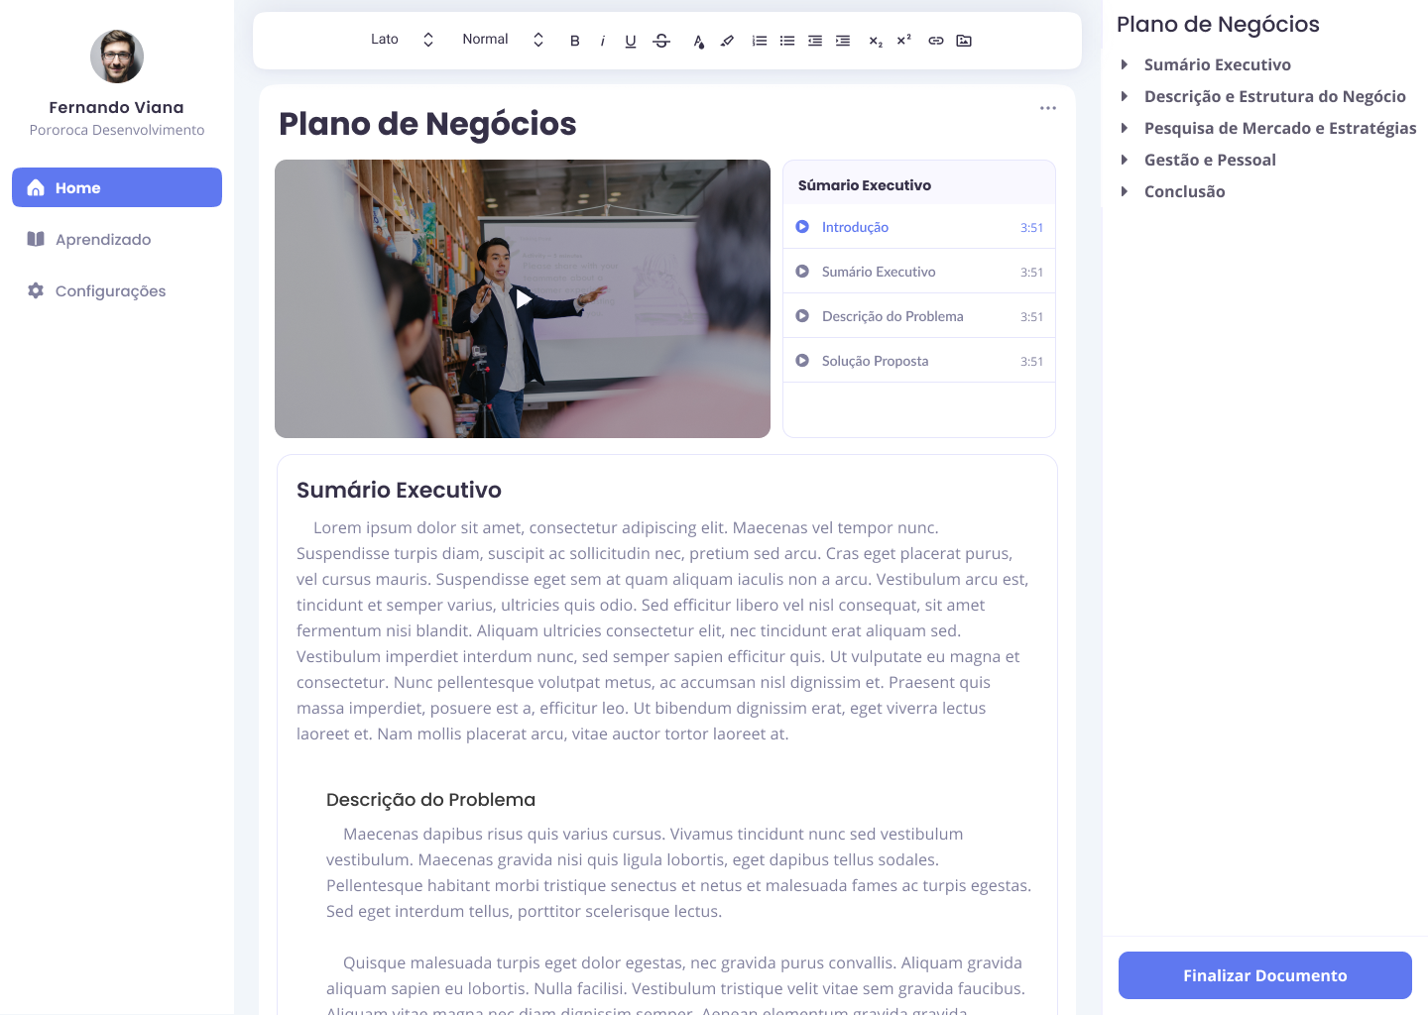The width and height of the screenshot is (1428, 1015).
Task: Click the Plano de Negócios document title
Action: (x=427, y=124)
